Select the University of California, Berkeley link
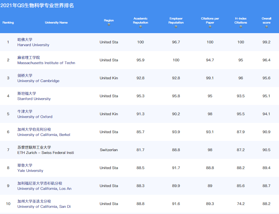Image resolution: width=279 pixels, height=214 pixels. click(44, 135)
